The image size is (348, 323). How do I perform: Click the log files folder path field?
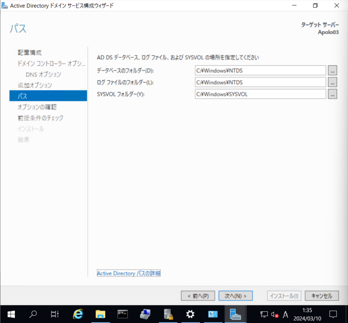260,82
